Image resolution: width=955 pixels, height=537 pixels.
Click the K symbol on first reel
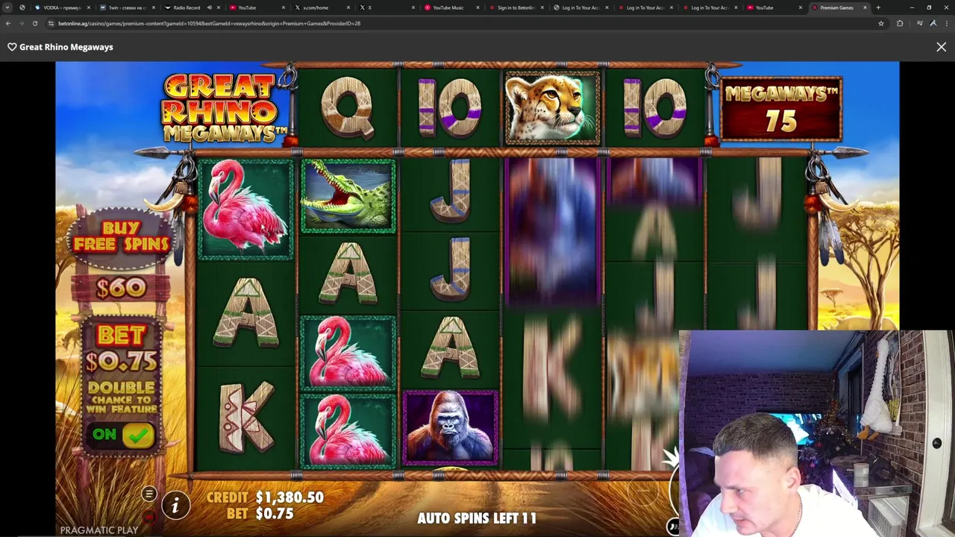pyautogui.click(x=246, y=419)
